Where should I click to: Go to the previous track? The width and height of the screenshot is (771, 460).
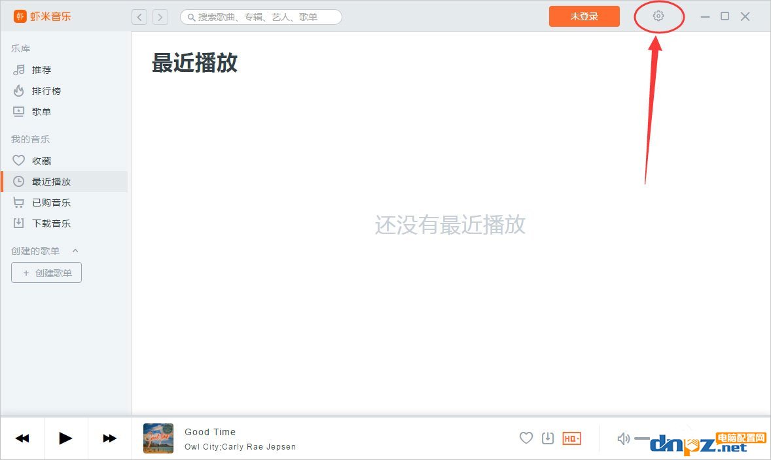[x=22, y=438]
